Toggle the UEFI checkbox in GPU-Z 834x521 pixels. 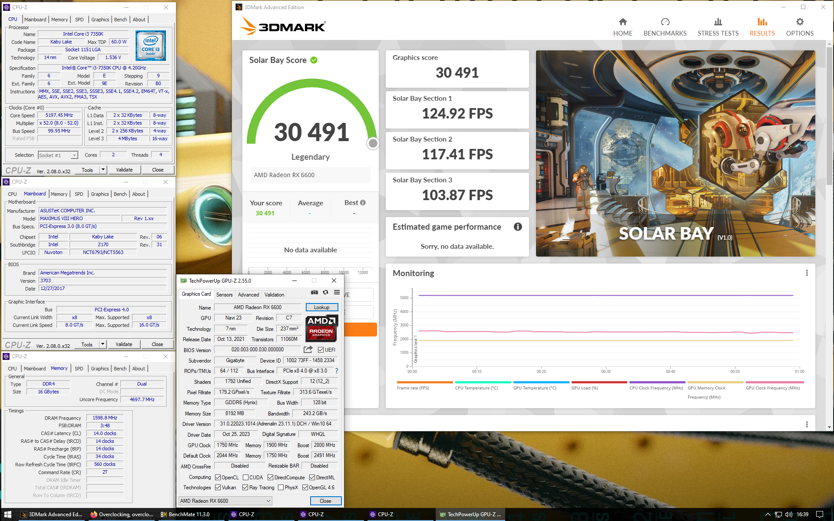click(x=321, y=350)
